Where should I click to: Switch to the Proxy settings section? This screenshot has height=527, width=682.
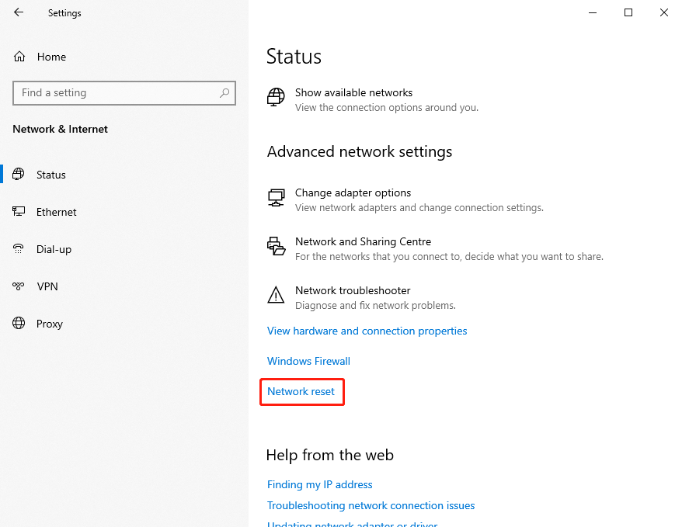tap(49, 324)
